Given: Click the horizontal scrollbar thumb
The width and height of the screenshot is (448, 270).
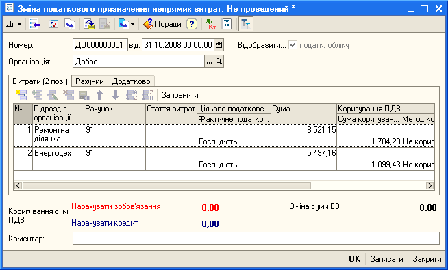Looking at the screenshot, I should click(166, 186).
